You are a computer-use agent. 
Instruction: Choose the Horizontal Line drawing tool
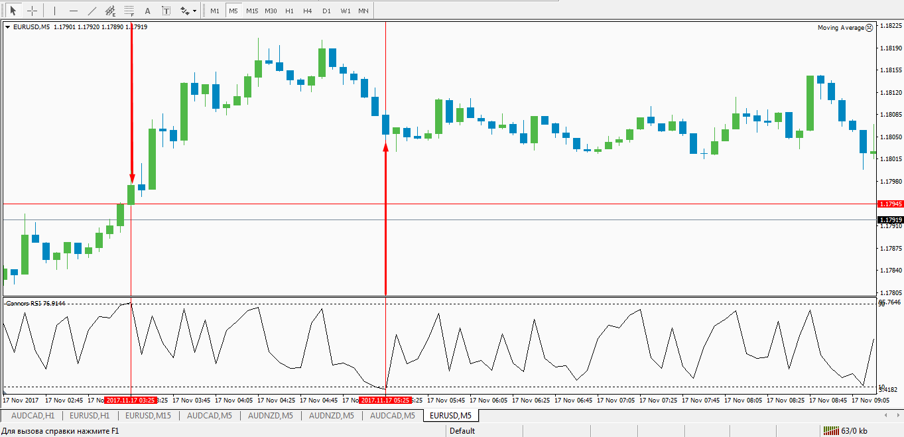pyautogui.click(x=73, y=11)
